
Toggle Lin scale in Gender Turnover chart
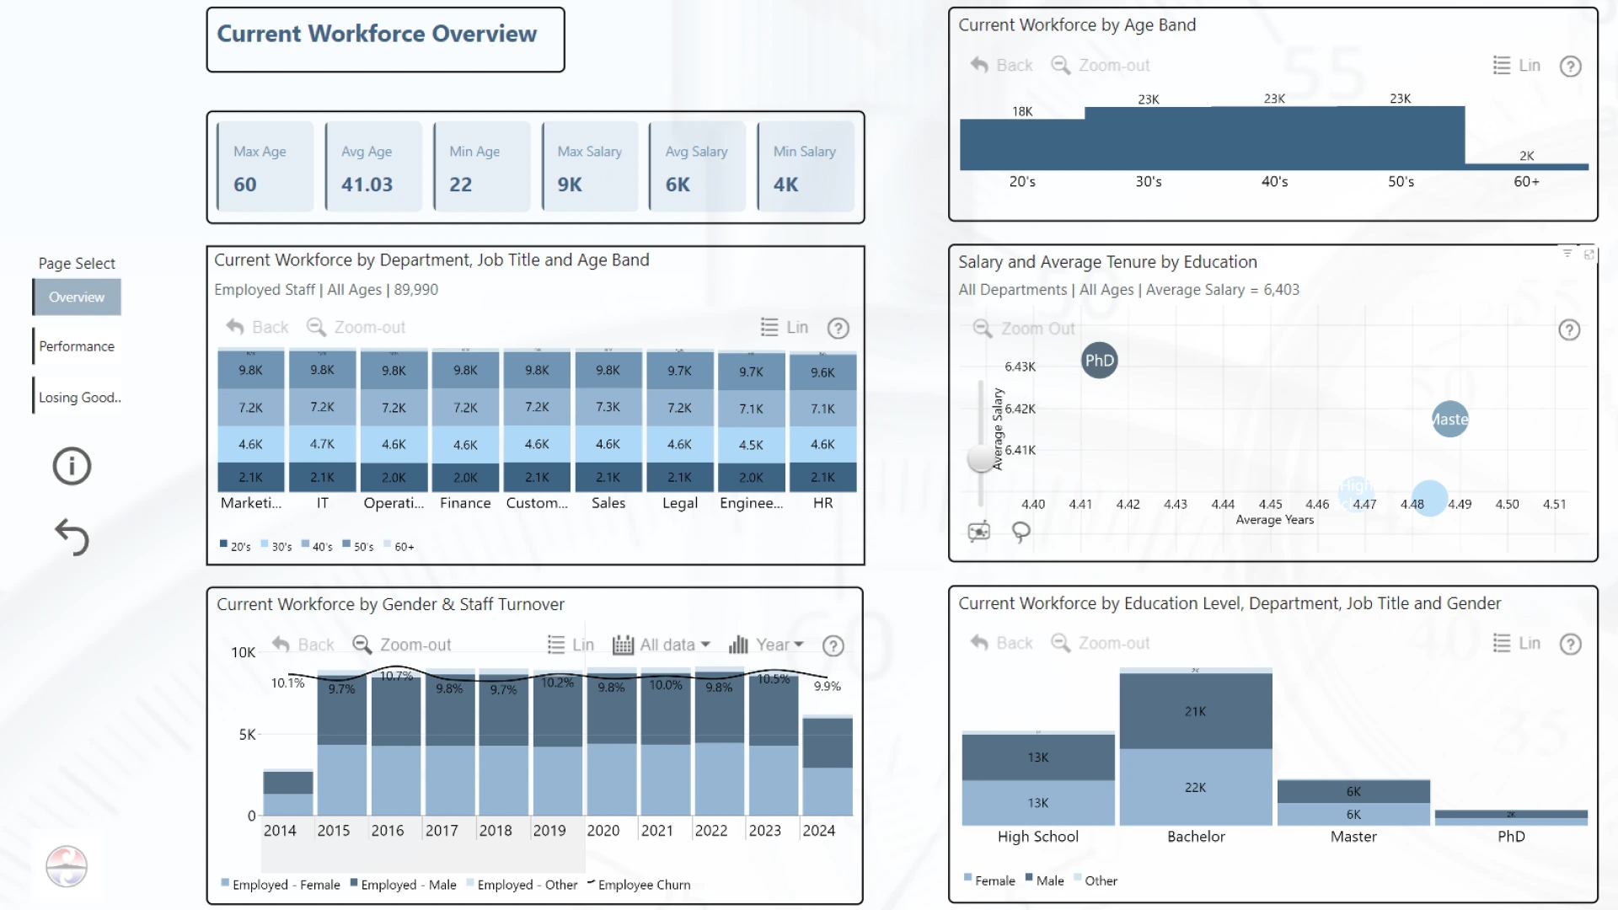pos(571,645)
